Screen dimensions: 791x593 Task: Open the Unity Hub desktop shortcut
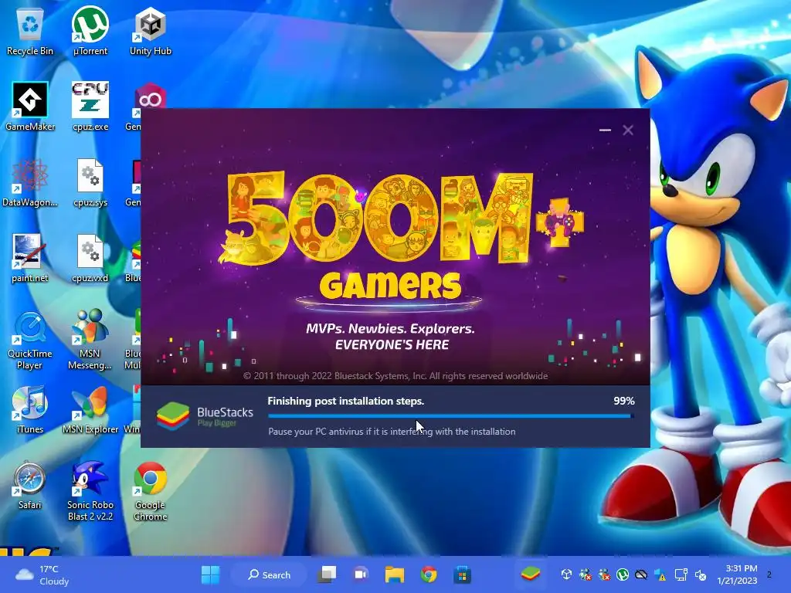pos(151,32)
